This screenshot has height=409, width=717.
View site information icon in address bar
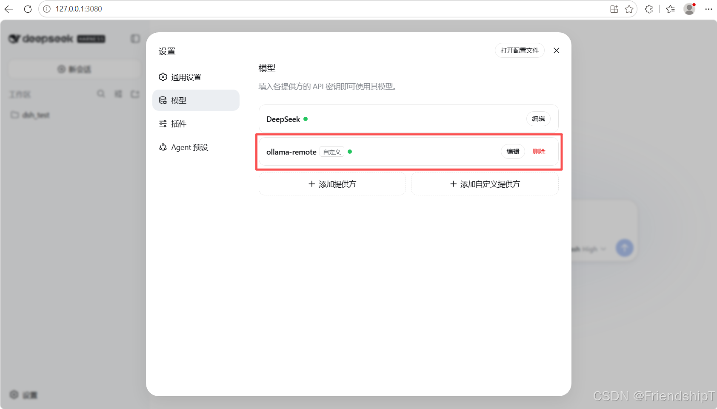[x=47, y=9]
